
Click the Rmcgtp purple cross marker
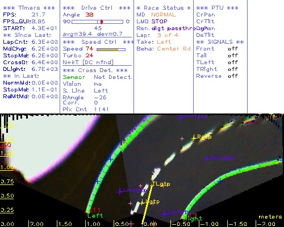pos(207,159)
